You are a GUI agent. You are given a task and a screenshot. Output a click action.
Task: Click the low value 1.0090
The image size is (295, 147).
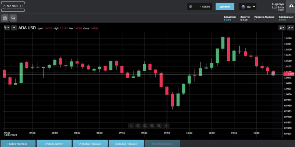(x=78, y=28)
